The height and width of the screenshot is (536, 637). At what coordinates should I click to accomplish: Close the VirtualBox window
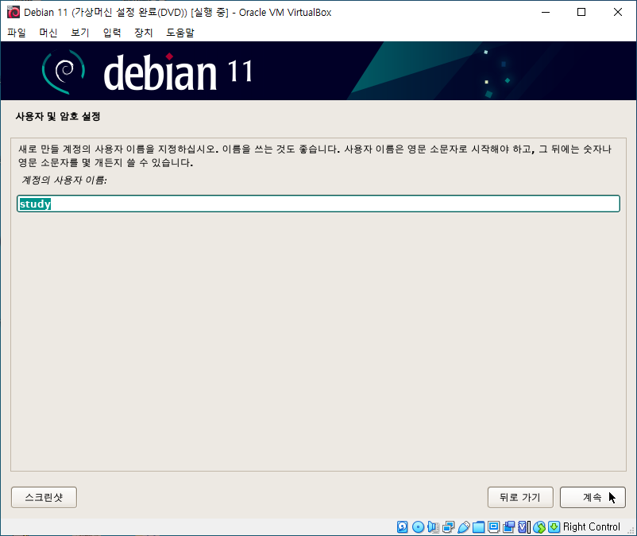coord(618,12)
